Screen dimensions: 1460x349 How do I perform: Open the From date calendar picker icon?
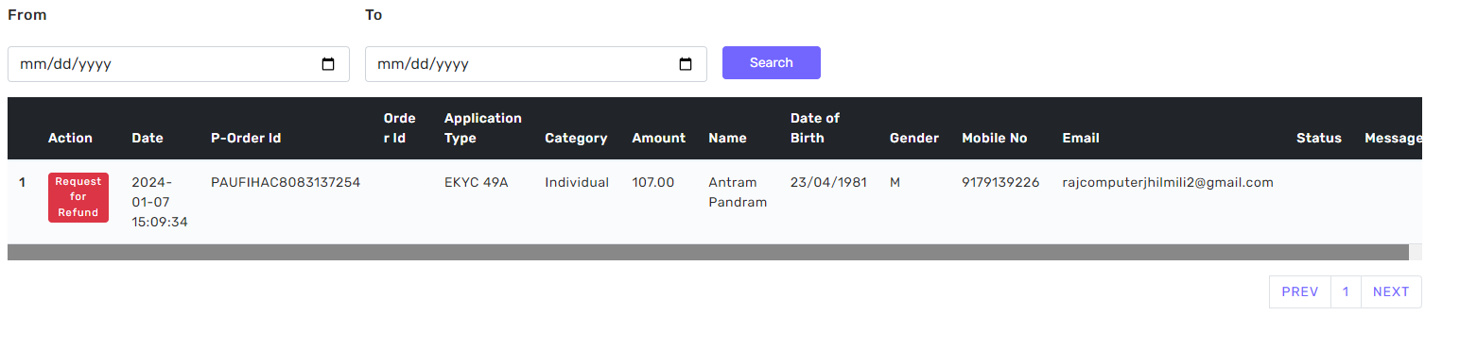tap(328, 64)
